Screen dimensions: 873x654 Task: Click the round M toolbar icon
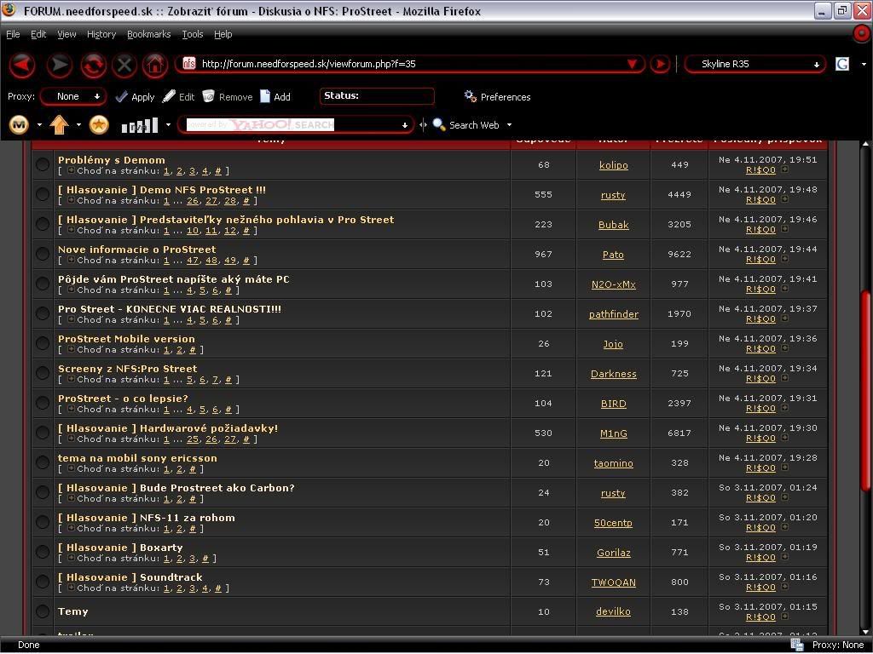(x=20, y=124)
